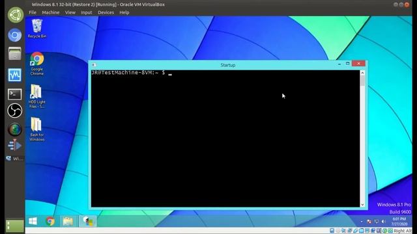
Task: Close the VirtualBox window
Action: pyautogui.click(x=407, y=5)
